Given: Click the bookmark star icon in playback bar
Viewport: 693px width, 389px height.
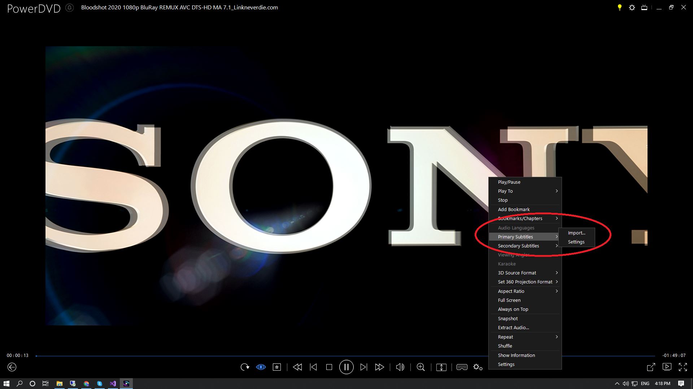Looking at the screenshot, I should pos(277,367).
